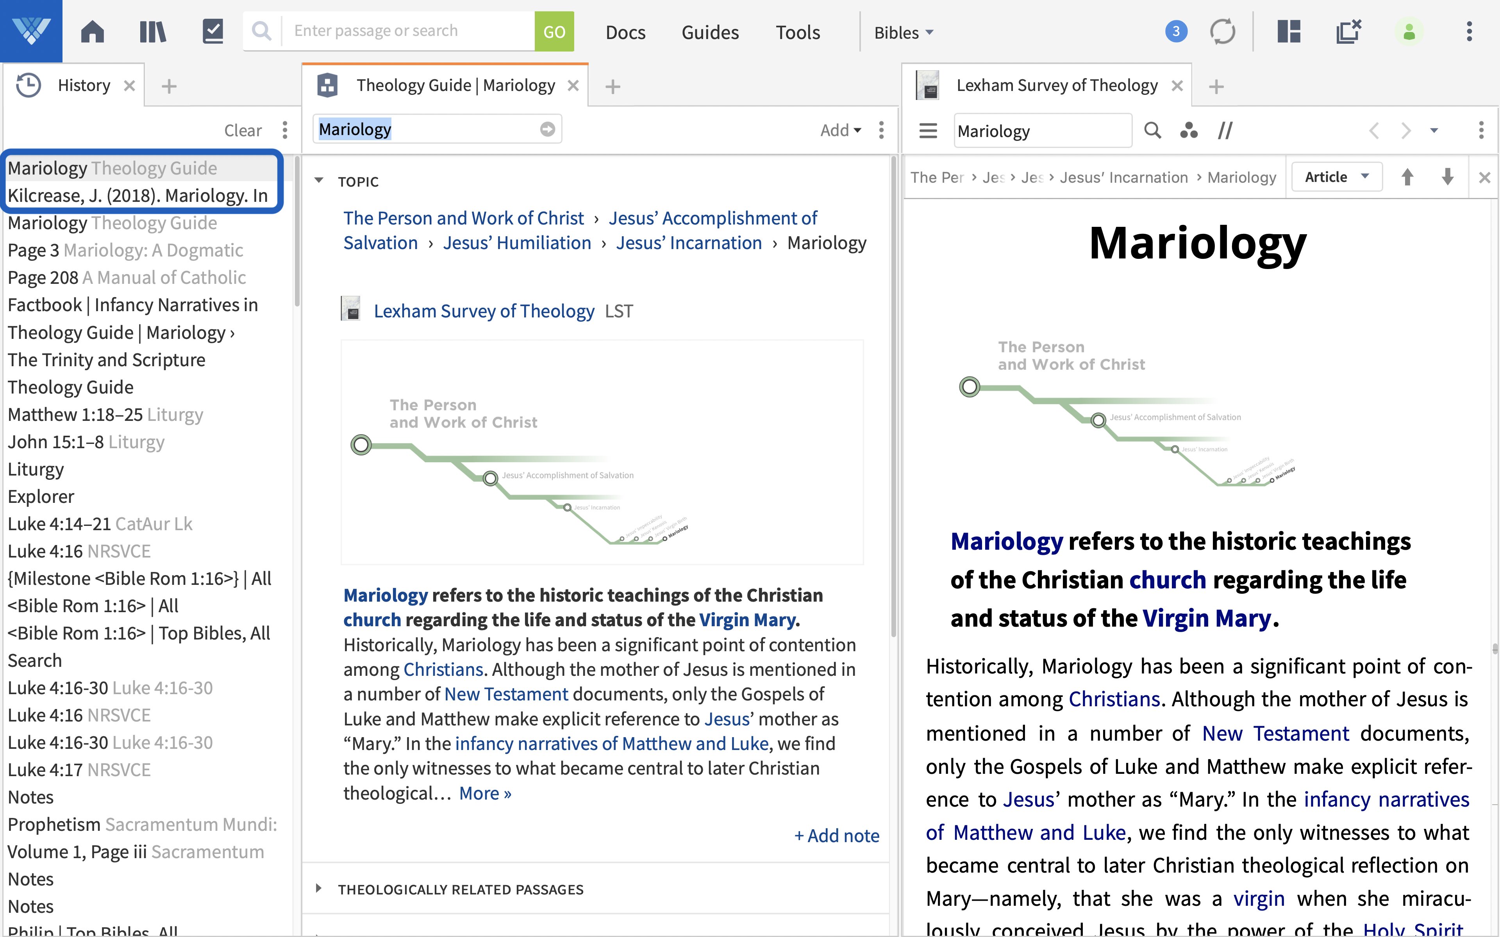Open History panel options menu
This screenshot has width=1500, height=937.
click(x=284, y=130)
